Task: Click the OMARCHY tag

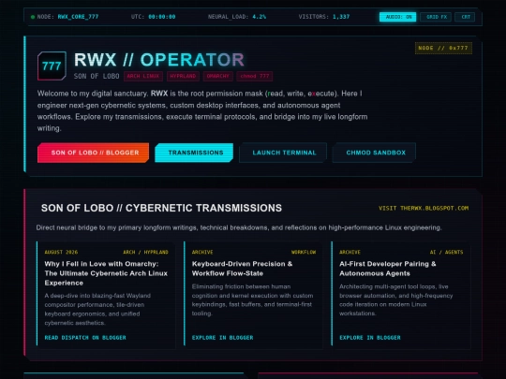Action: (x=217, y=76)
